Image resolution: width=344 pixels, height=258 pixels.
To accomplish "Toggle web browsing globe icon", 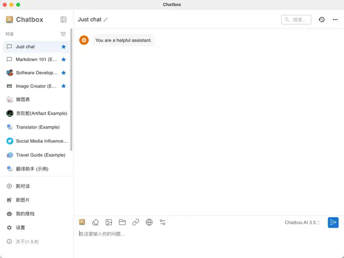I will tap(149, 222).
